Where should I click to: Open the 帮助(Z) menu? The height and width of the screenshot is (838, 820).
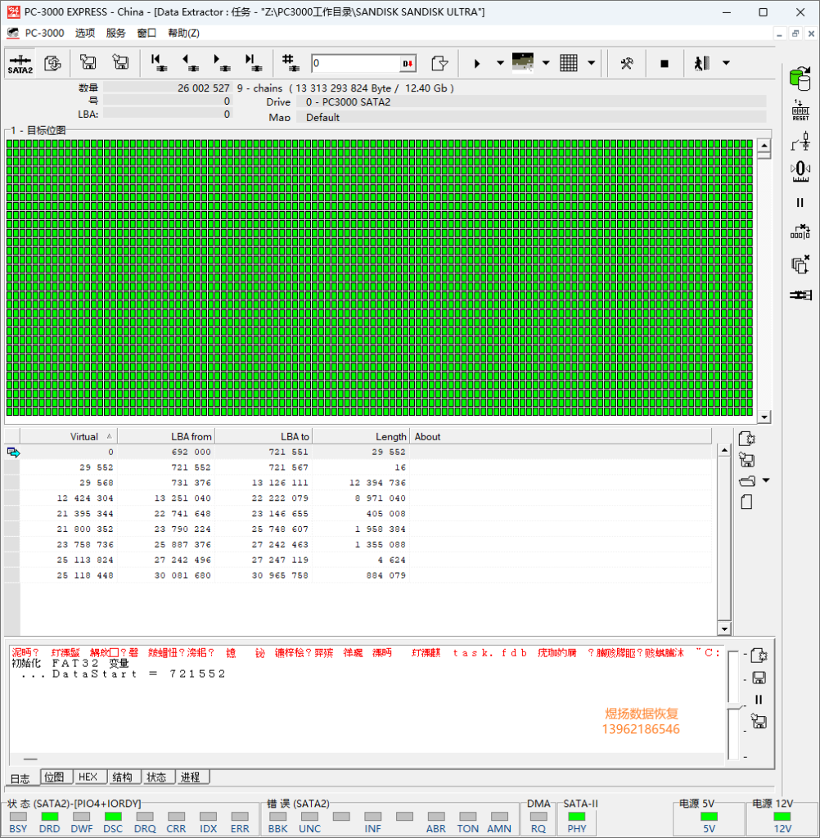[x=183, y=33]
